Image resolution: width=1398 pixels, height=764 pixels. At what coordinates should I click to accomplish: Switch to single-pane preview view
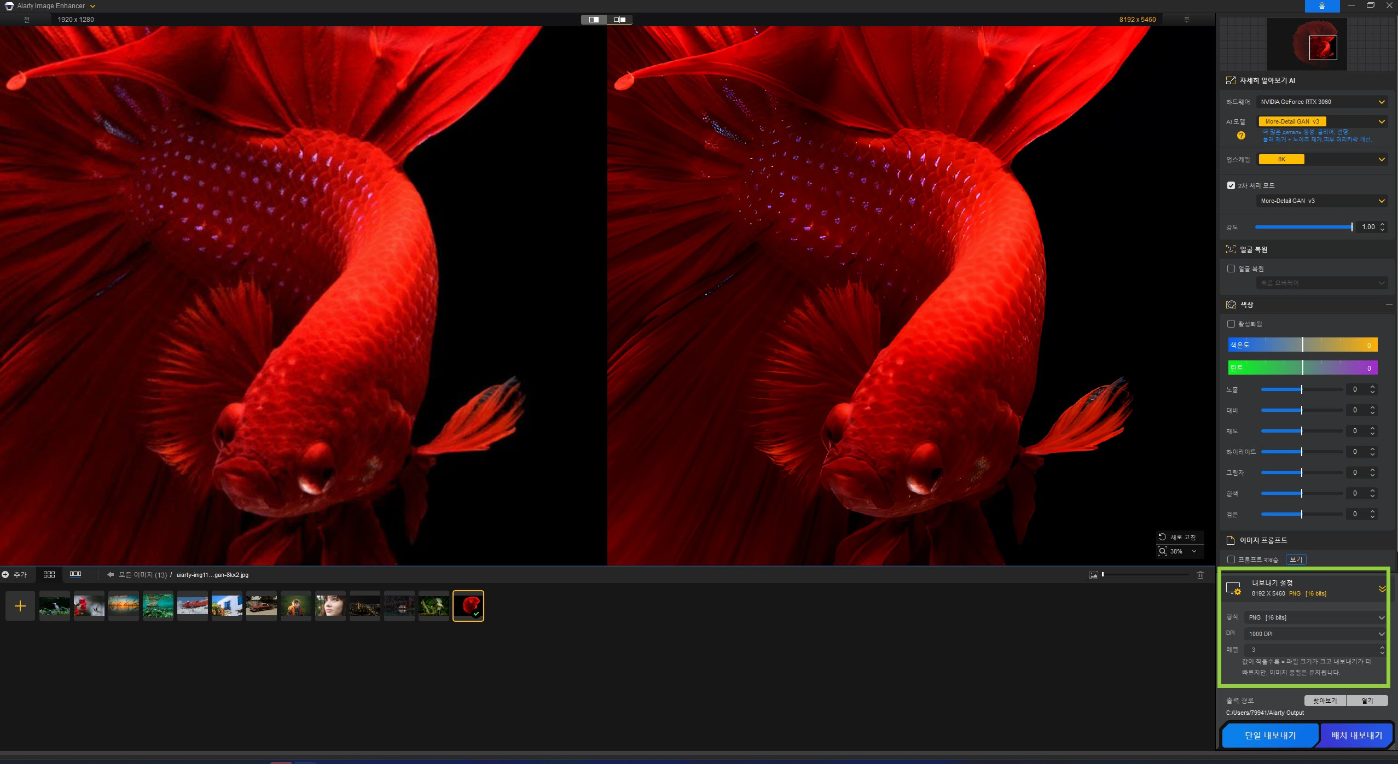click(x=594, y=20)
